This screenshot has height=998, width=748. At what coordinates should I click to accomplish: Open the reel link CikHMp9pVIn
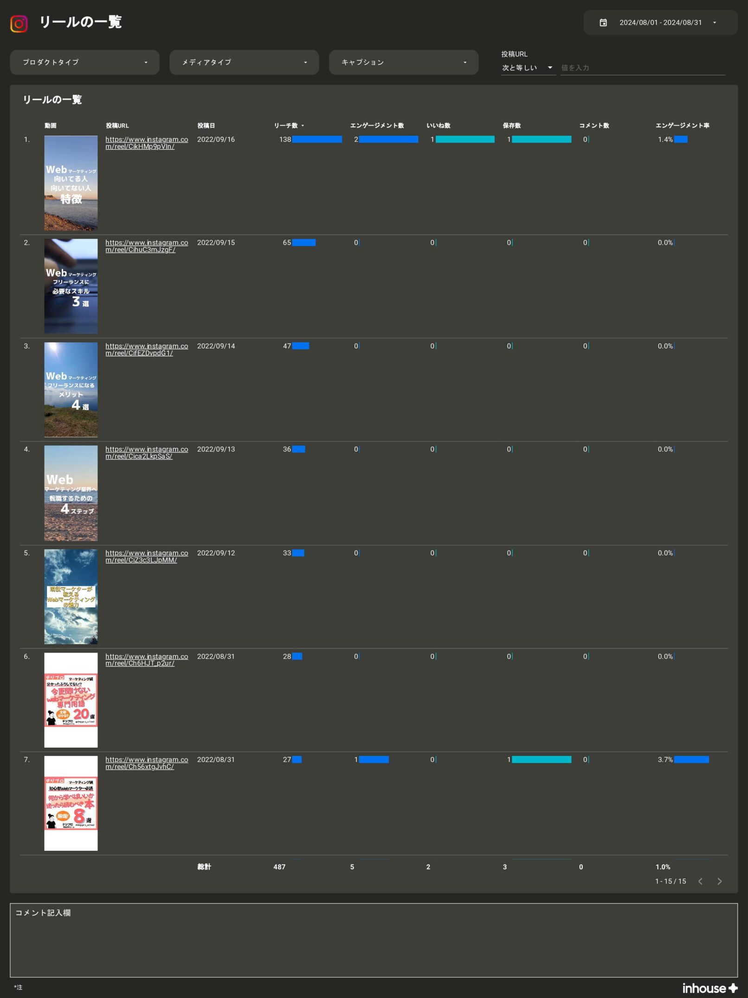146,143
